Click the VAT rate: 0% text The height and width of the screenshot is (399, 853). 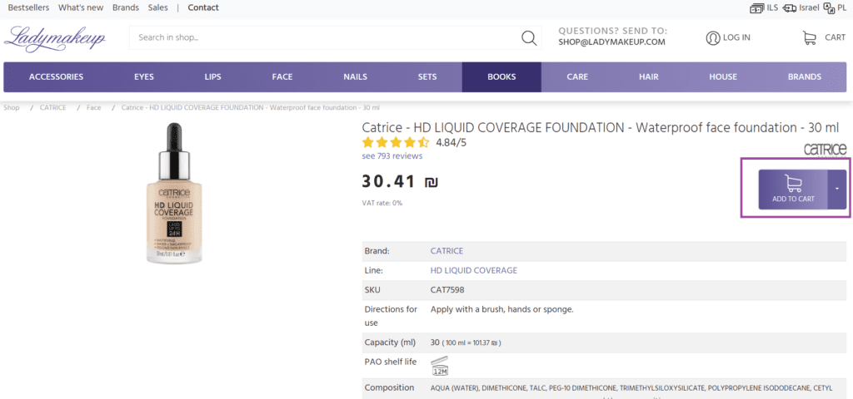(382, 204)
